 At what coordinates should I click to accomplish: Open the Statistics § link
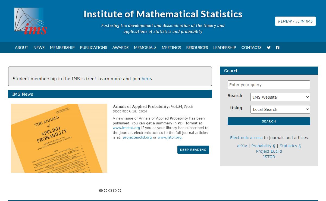[290, 146]
